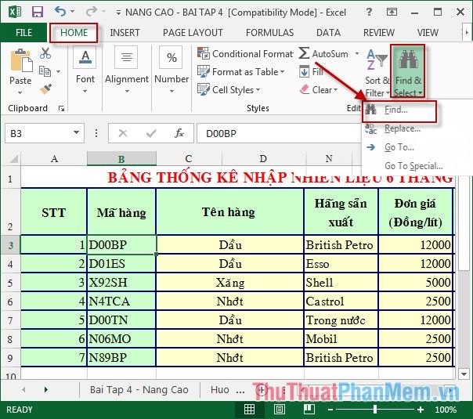Click the AutoSum sigma icon
The width and height of the screenshot is (473, 419).
point(305,54)
